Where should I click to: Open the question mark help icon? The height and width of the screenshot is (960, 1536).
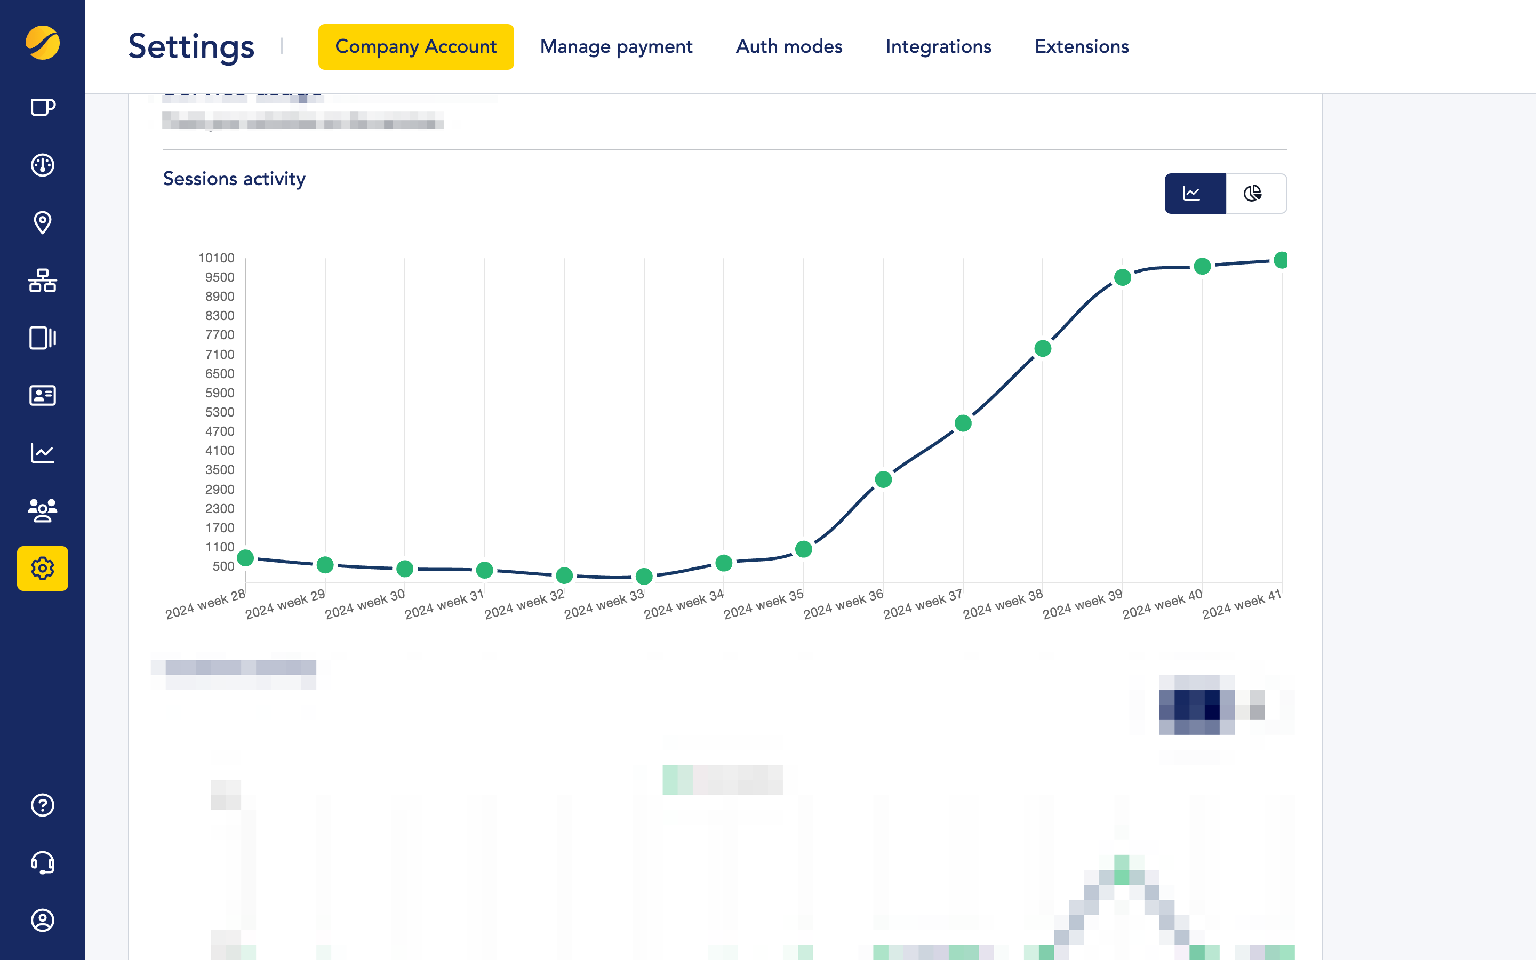[43, 805]
